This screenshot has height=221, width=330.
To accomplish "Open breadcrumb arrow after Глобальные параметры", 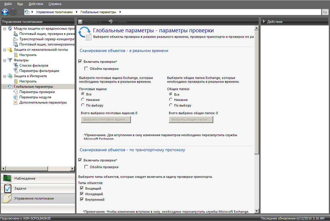I will click(120, 12).
